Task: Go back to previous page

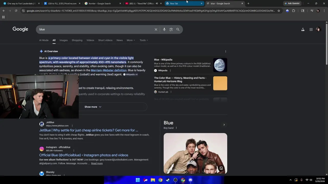Action: tap(4, 11)
